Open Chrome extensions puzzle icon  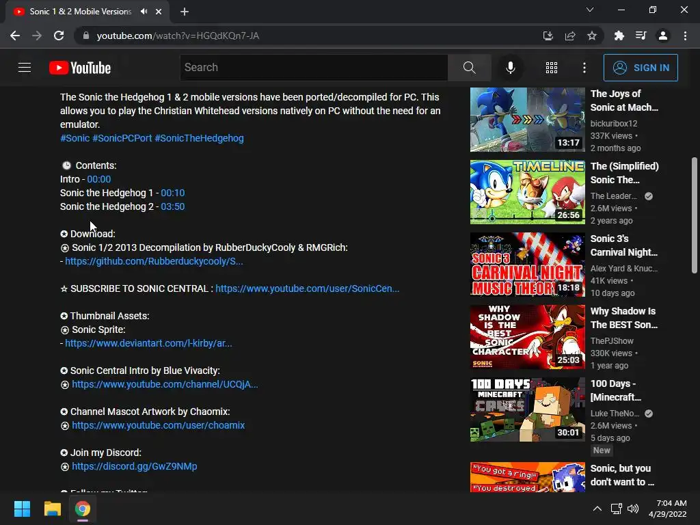[x=619, y=36]
